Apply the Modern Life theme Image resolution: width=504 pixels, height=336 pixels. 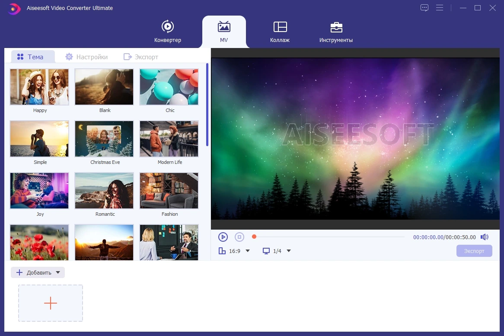pos(169,139)
